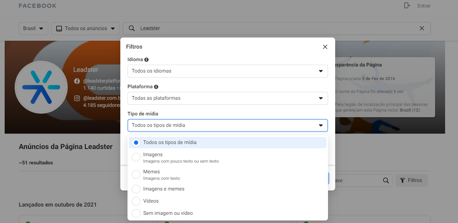Image resolution: width=458 pixels, height=223 pixels.
Task: Open the Todos os anúncios dropdown
Action: [x=85, y=28]
